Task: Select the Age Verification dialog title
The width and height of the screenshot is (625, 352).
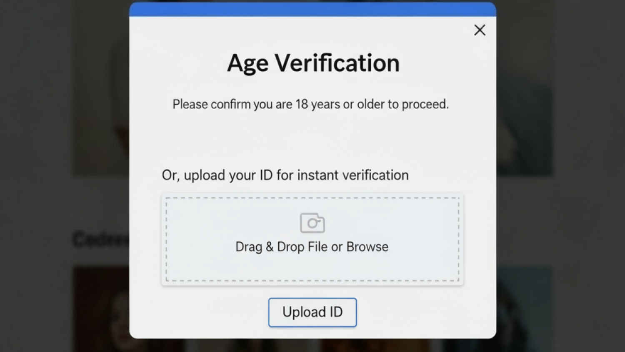Action: click(312, 63)
